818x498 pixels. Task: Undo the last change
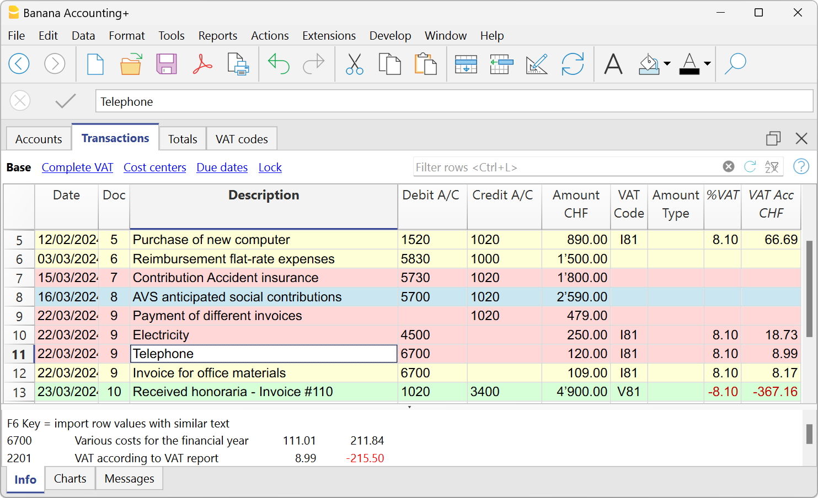point(279,64)
